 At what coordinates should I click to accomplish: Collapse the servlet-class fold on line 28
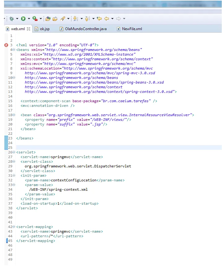click(x=14, y=162)
